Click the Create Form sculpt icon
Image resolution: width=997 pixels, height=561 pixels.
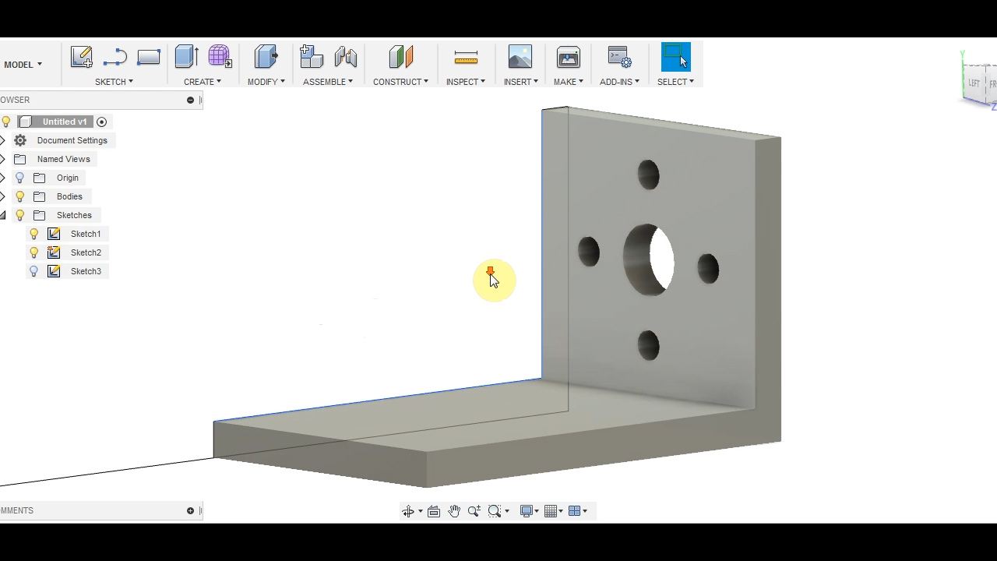click(220, 56)
